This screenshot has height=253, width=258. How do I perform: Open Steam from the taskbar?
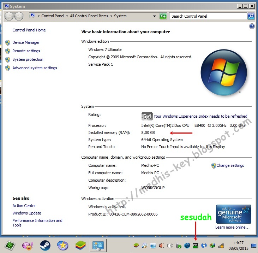pyautogui.click(x=45, y=246)
